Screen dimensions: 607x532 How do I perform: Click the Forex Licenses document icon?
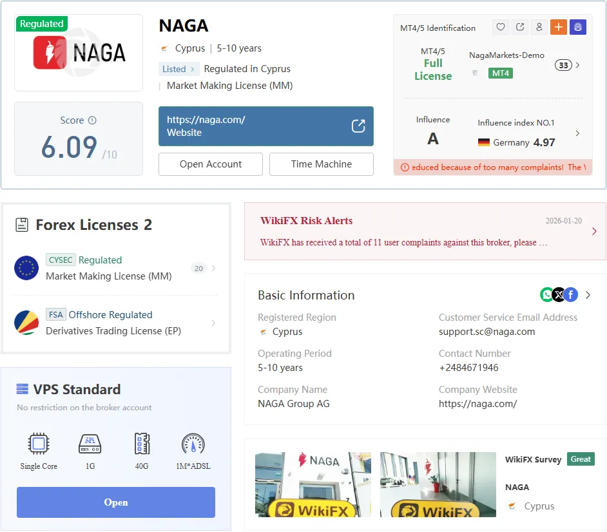point(22,225)
